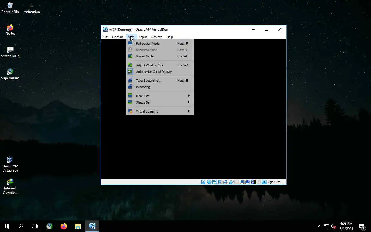Choose Seamless Mode from View menu

click(160, 50)
